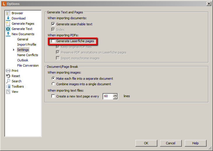The width and height of the screenshot is (213, 151).
Task: Open Import Profile options
Action: [27, 45]
